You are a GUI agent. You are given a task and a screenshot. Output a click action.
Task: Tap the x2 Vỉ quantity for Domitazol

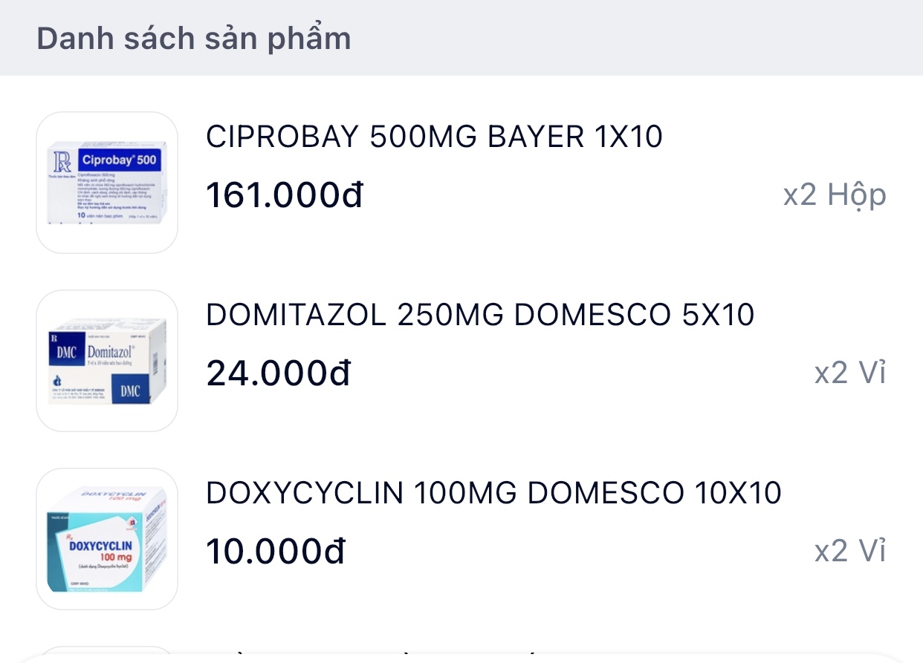[850, 373]
